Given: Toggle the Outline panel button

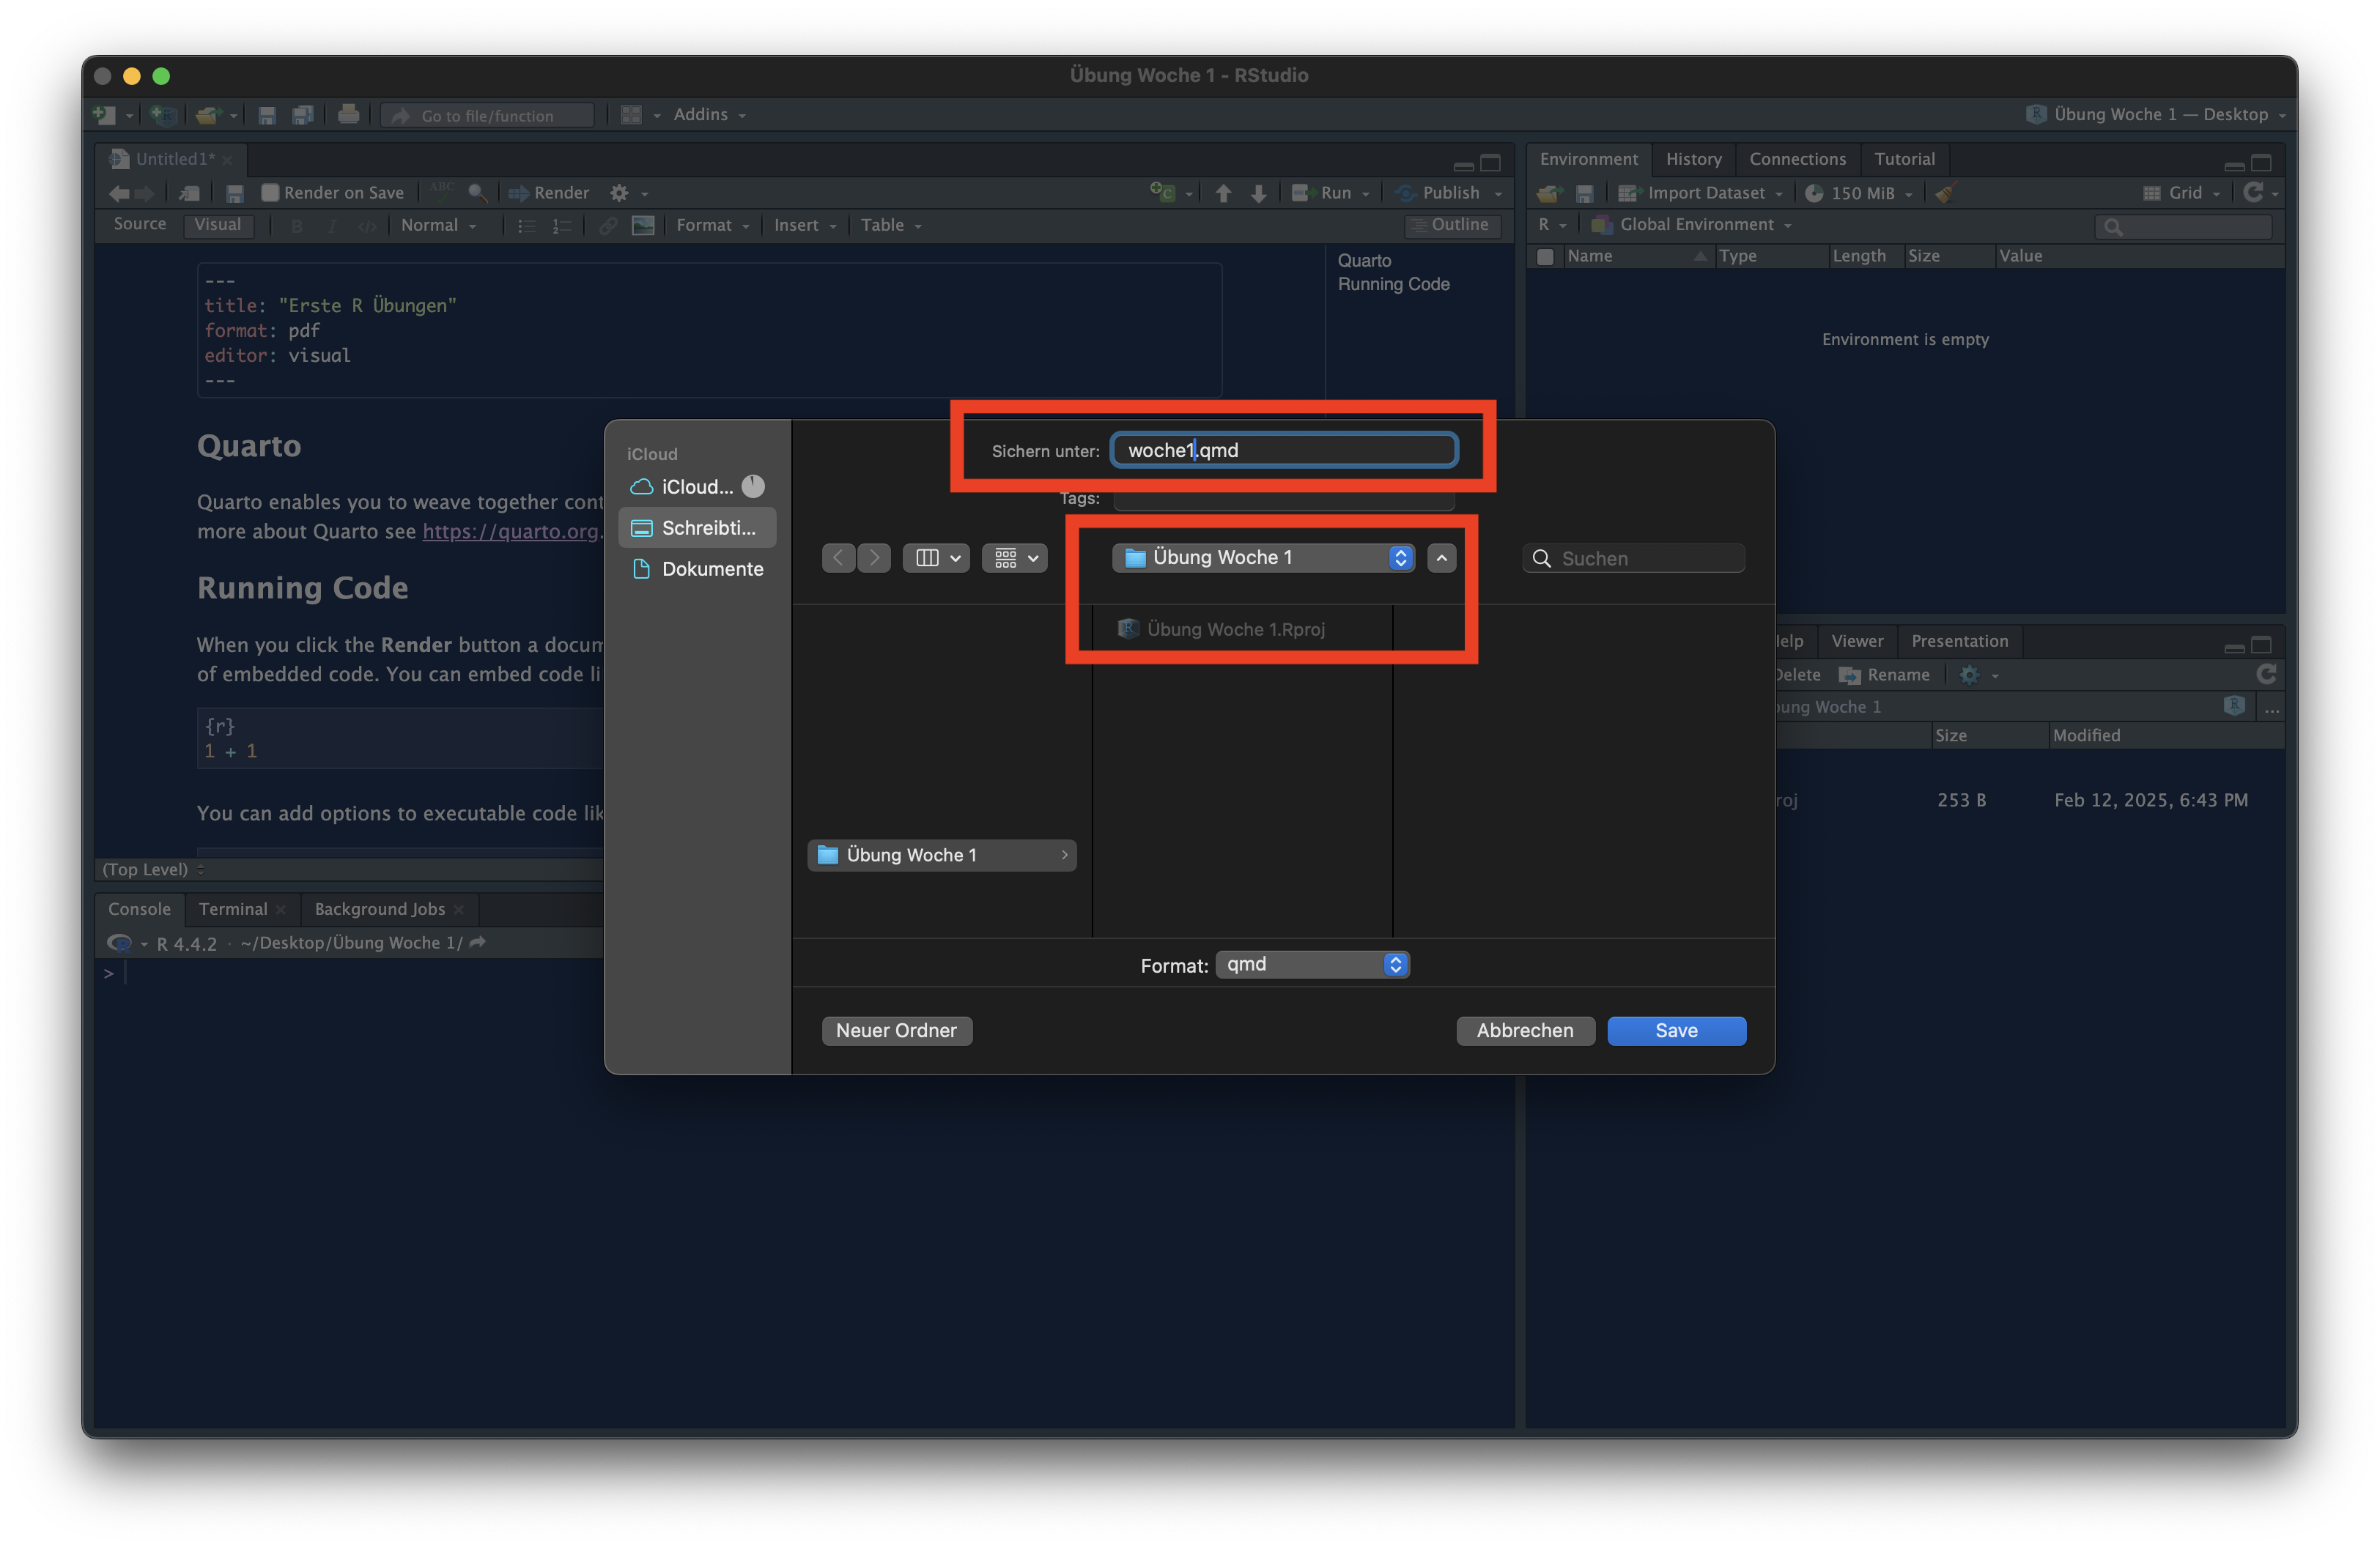Looking at the screenshot, I should (x=1453, y=225).
